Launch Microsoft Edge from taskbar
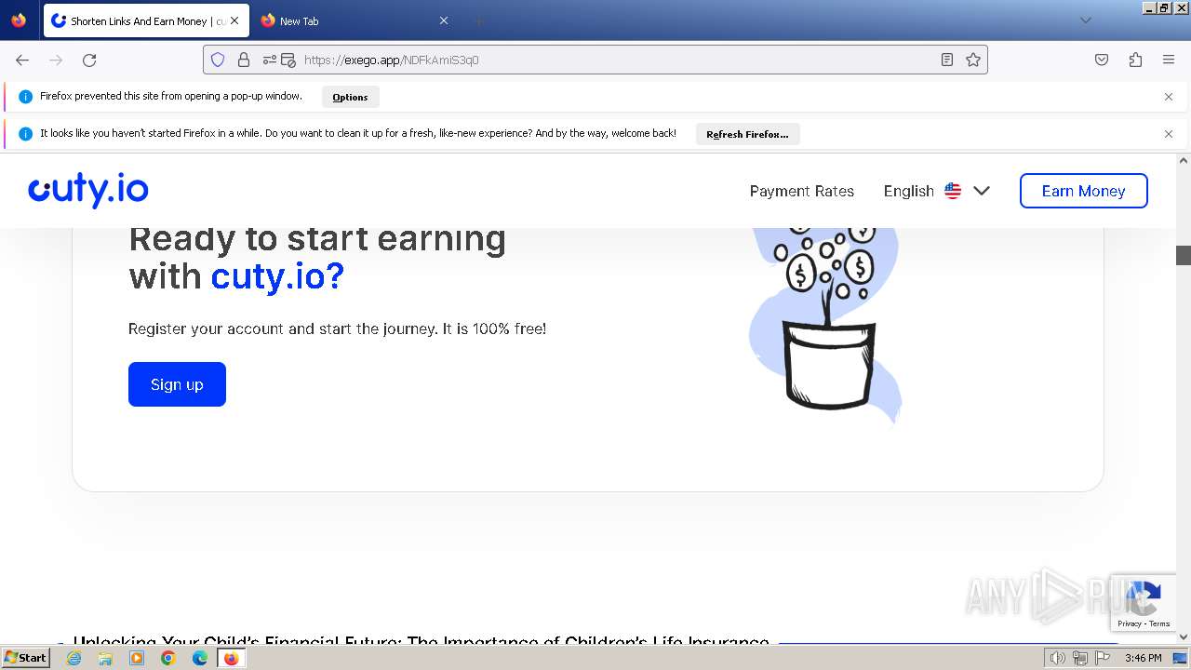Image resolution: width=1191 pixels, height=670 pixels. click(x=200, y=658)
